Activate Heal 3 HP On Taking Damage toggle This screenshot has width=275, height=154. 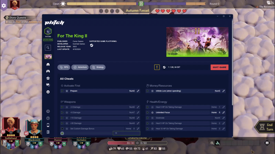point(148,107)
